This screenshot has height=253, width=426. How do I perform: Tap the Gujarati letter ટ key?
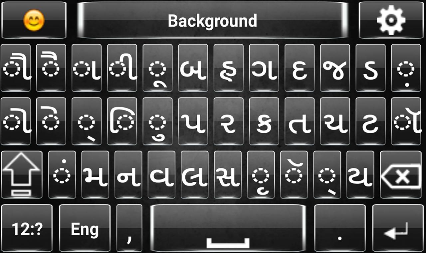pyautogui.click(x=370, y=121)
